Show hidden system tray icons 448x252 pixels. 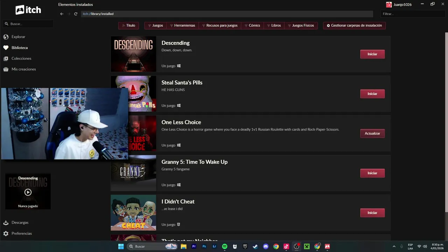tap(394, 246)
